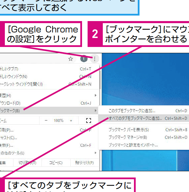Open ブックマーク マネージャ(B)
Screen dimensions: 189x192
[144, 137]
